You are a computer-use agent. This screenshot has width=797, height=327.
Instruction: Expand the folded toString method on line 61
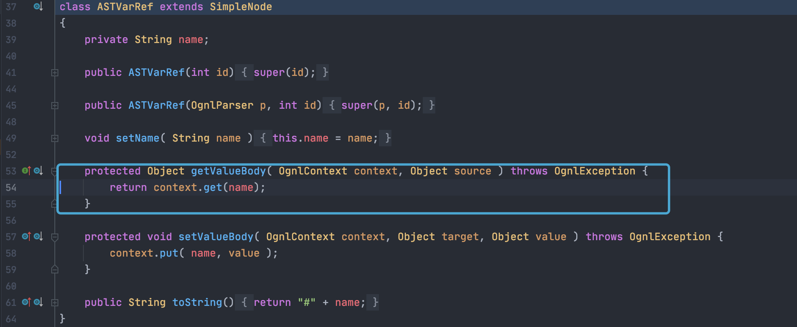coord(55,303)
